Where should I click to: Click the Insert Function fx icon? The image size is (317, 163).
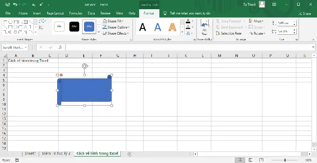60,47
